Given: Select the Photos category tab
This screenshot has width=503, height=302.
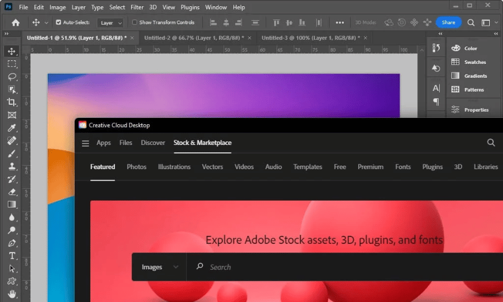Looking at the screenshot, I should pyautogui.click(x=136, y=167).
